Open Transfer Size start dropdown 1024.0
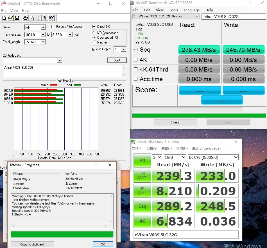This screenshot has width=267, height=248. 43,35
